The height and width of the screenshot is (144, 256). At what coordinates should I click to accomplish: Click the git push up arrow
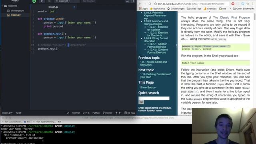120,113
